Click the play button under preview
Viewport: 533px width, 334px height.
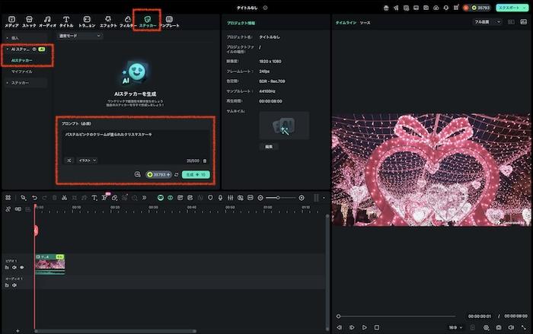tap(365, 327)
